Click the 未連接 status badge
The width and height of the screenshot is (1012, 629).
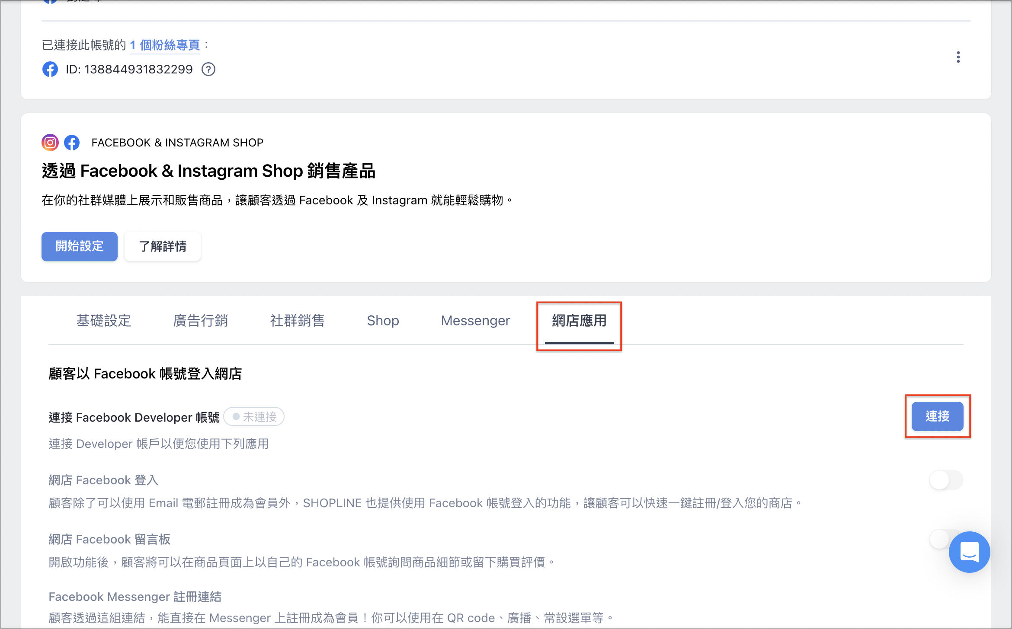click(254, 417)
